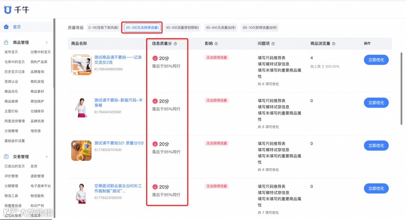Open 已卖出的宝贝 in sidebar
The height and width of the screenshot is (220, 406).
pos(15,166)
